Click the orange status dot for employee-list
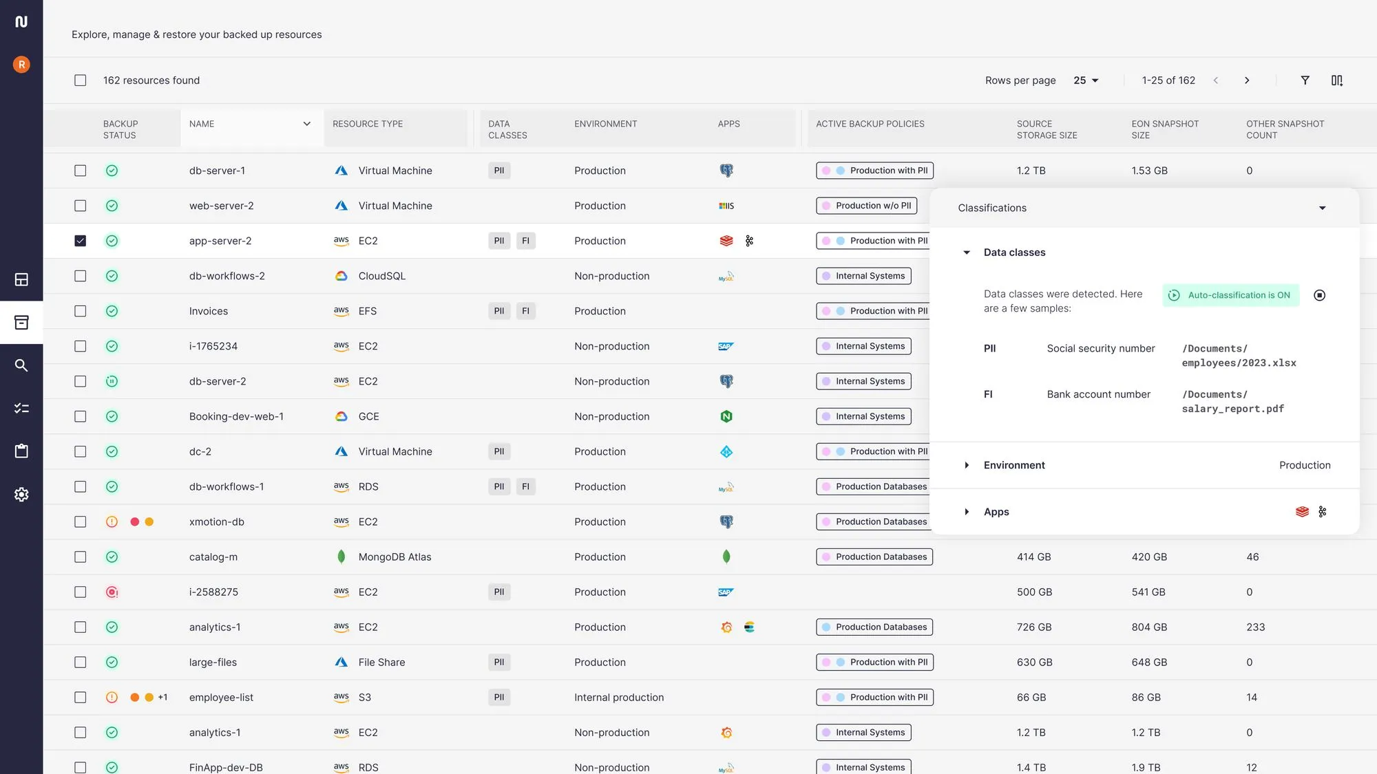The width and height of the screenshot is (1377, 774). [x=135, y=697]
